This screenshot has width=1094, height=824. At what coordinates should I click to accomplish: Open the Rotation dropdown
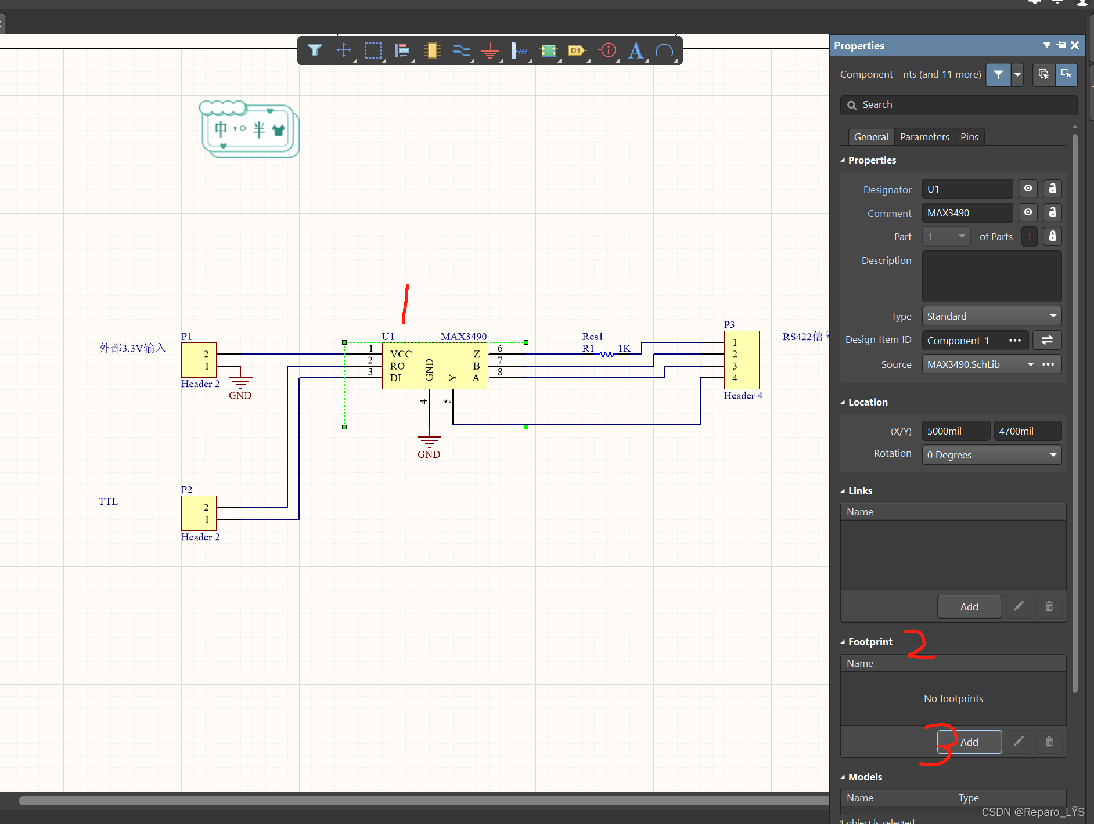(991, 455)
